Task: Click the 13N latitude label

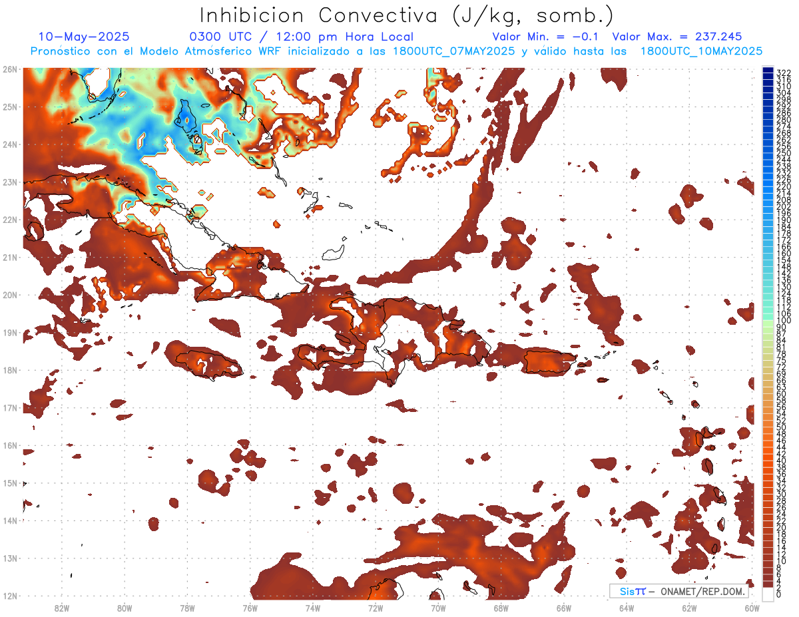Action: (9, 558)
